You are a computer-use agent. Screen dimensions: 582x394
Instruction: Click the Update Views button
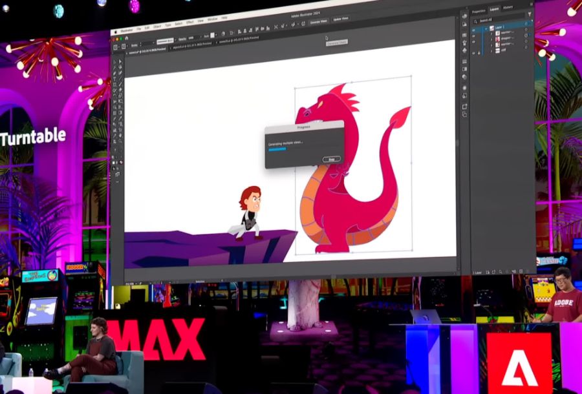(x=341, y=18)
